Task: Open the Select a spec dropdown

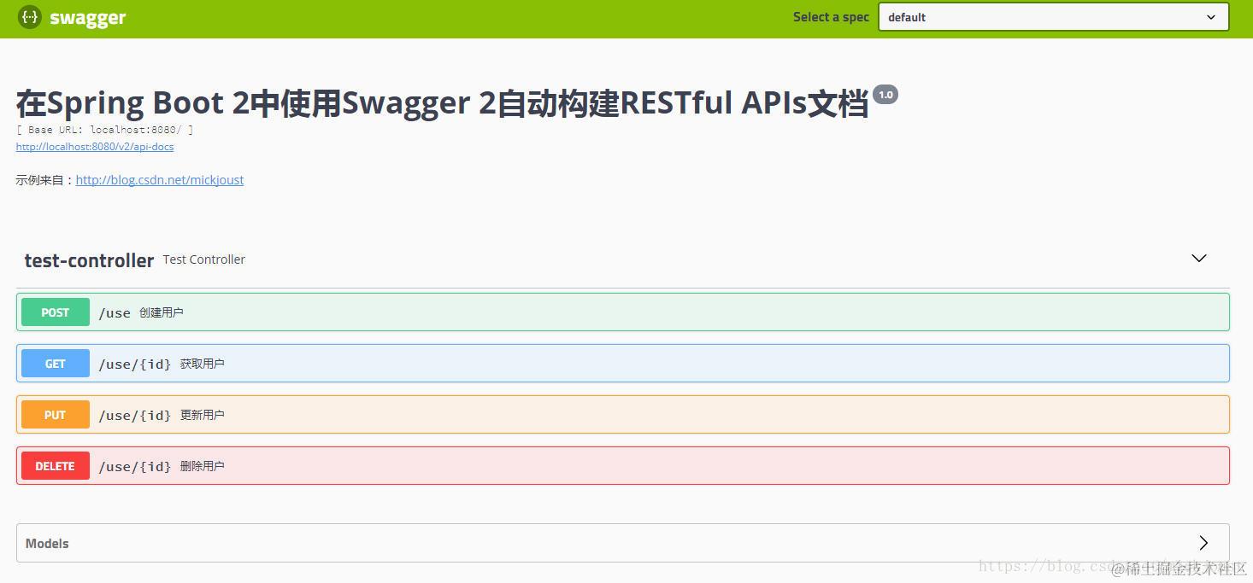Action: click(x=1053, y=17)
